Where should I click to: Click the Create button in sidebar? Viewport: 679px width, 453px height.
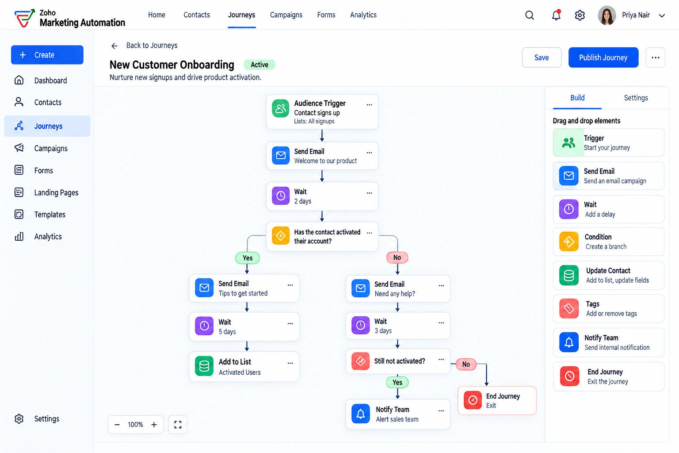coord(47,55)
